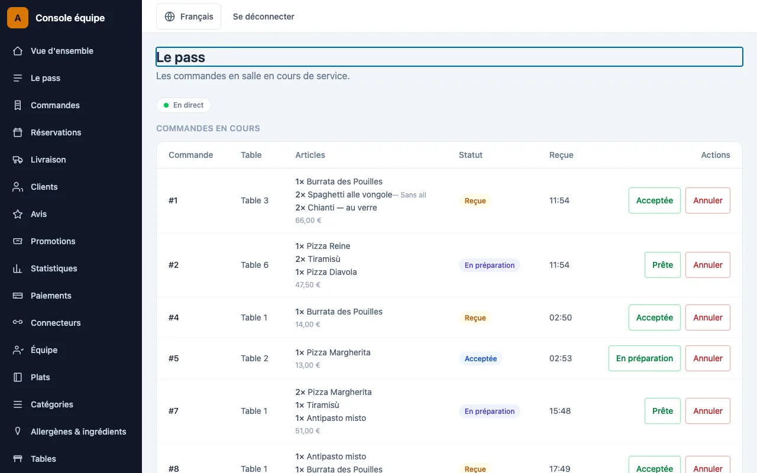Image resolution: width=757 pixels, height=473 pixels.
Task: Click the Réservations calendar icon
Action: (x=18, y=132)
